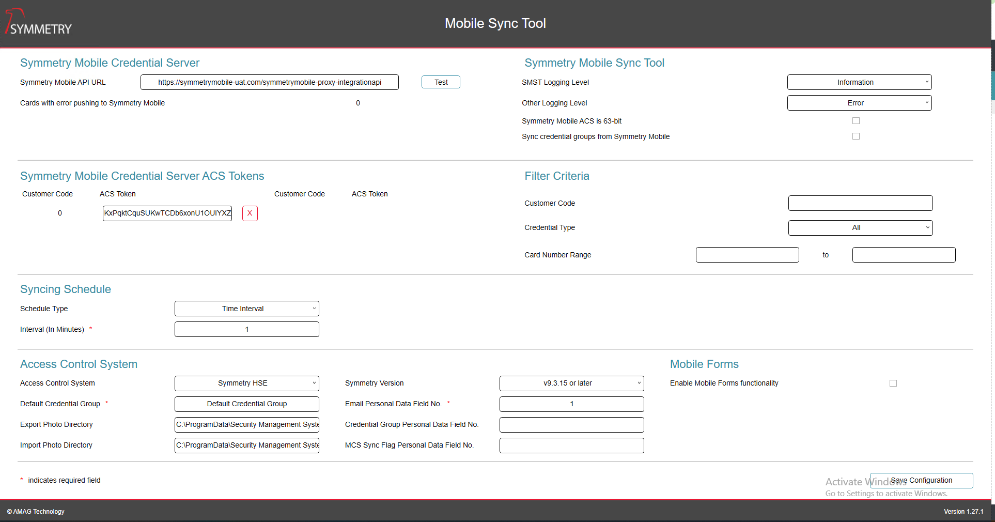Screen dimensions: 995x522
Task: Select the ACS Token input field
Action: point(167,213)
